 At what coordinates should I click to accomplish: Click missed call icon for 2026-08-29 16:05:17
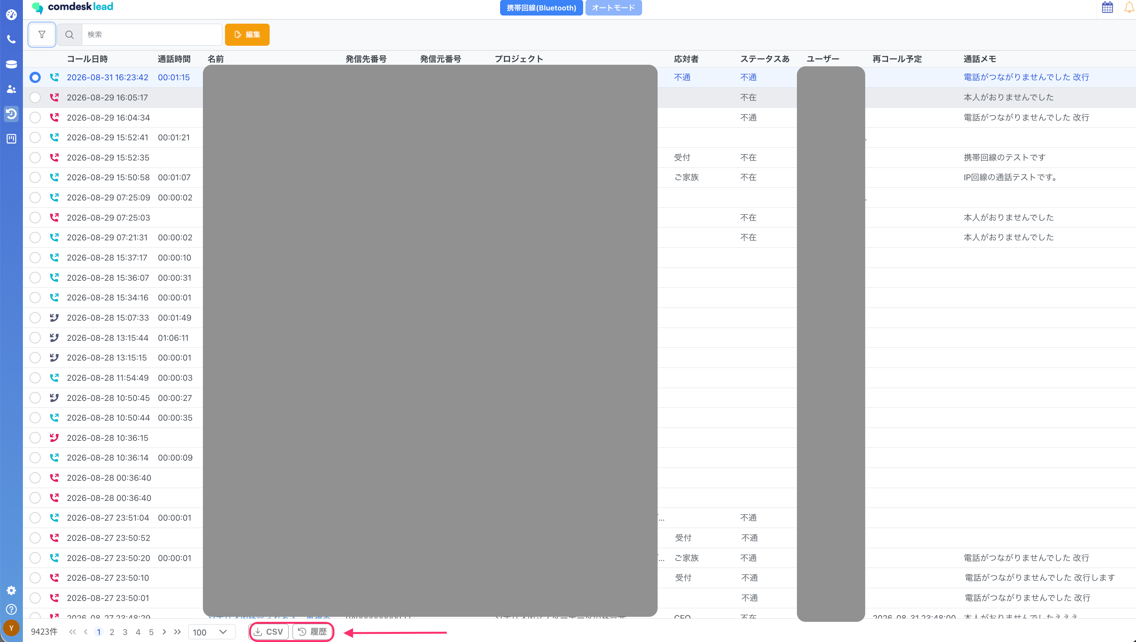point(54,97)
